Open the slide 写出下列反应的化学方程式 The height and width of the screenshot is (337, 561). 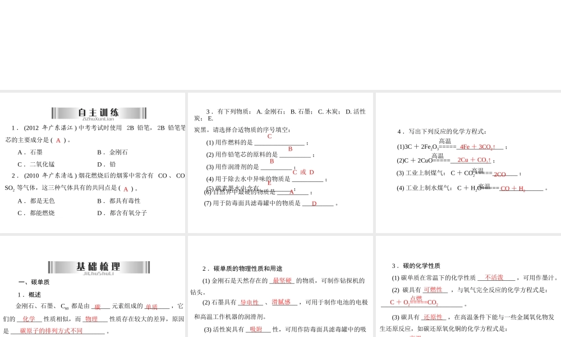pyautogui.click(x=468, y=163)
